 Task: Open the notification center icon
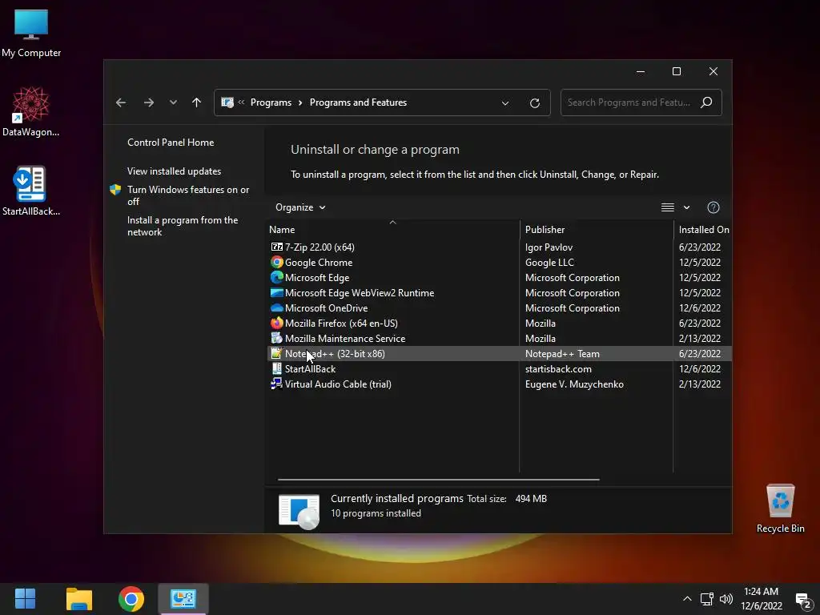803,600
